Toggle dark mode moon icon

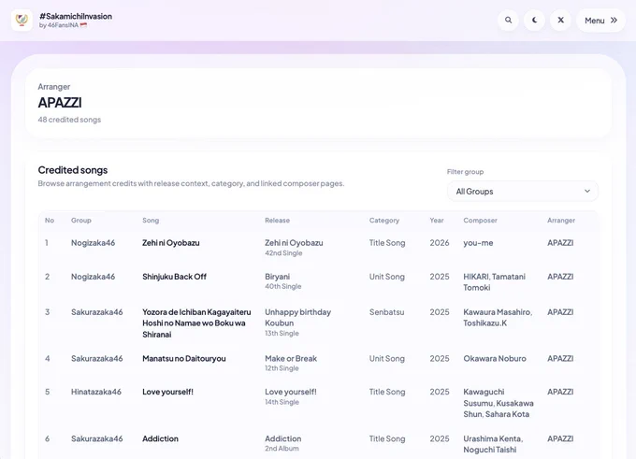(534, 20)
